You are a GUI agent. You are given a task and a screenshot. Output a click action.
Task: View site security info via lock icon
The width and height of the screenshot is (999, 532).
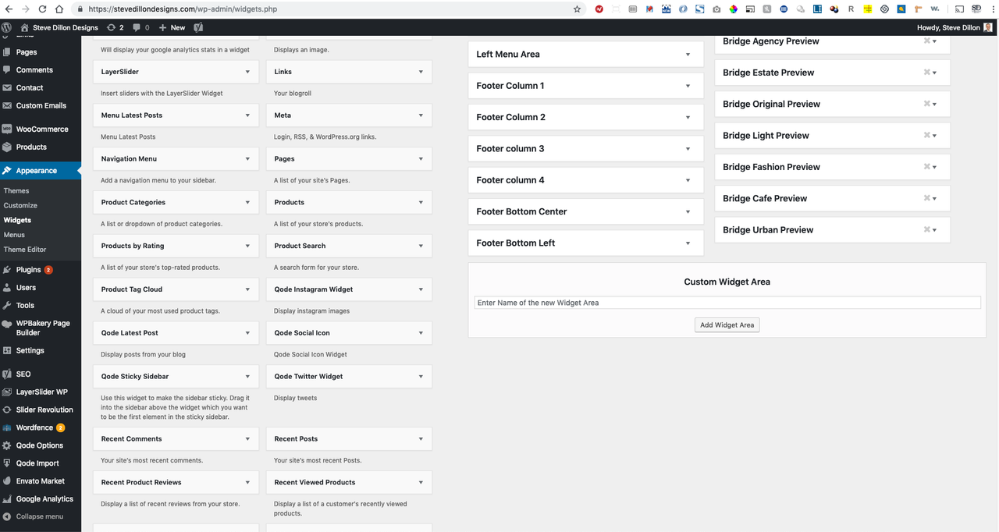(x=80, y=9)
